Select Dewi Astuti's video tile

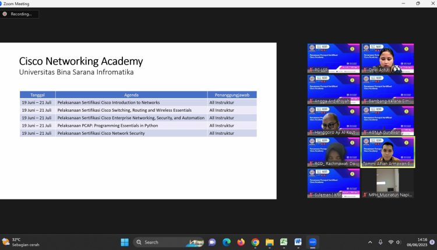click(x=387, y=58)
